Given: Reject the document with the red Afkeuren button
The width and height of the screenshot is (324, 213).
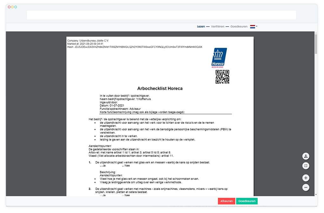Looking at the screenshot, I should pyautogui.click(x=226, y=201).
